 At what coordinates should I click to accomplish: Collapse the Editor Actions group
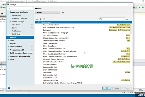point(36,22)
